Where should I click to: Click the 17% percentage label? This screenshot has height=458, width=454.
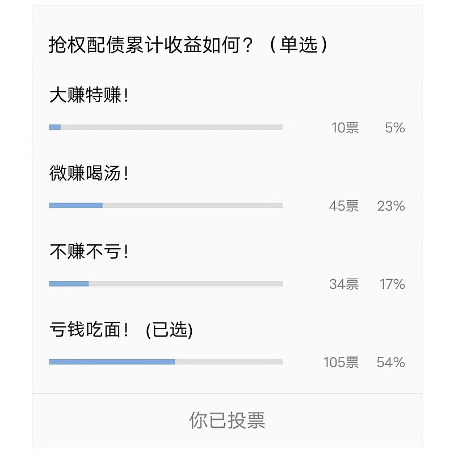[x=392, y=284]
